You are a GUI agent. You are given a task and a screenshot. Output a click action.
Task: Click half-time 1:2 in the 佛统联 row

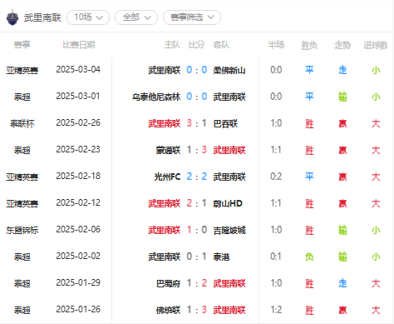pos(276,310)
